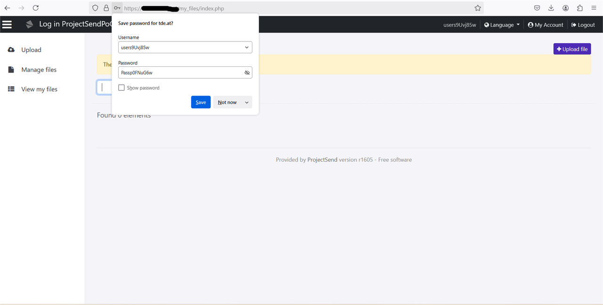Open the shield tracking protection icon

(95, 8)
